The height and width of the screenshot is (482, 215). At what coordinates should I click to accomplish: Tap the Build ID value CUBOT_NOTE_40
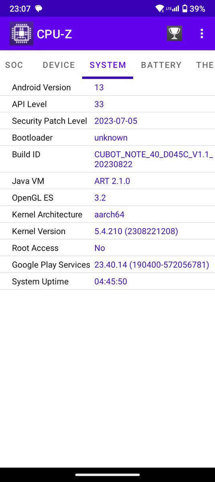pyautogui.click(x=154, y=159)
